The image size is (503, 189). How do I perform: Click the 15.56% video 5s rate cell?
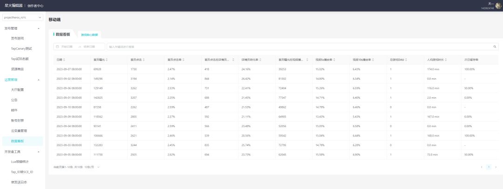[x=320, y=155]
